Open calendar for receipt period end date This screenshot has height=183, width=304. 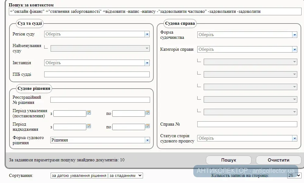click(x=148, y=126)
